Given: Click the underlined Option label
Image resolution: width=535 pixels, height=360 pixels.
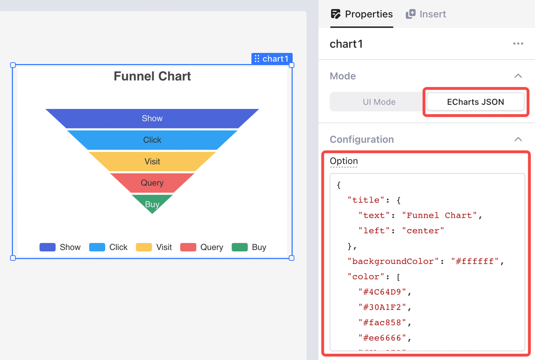Looking at the screenshot, I should 344,161.
